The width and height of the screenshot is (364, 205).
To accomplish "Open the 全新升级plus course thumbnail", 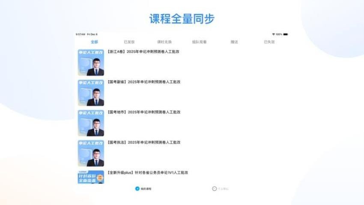I will click(x=91, y=177).
